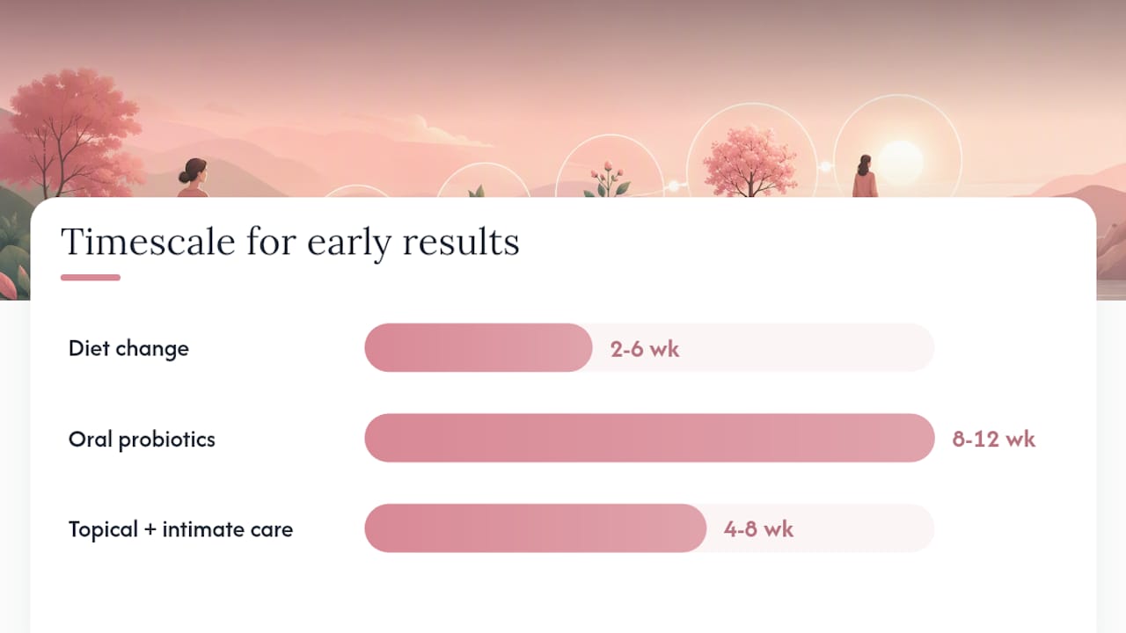This screenshot has width=1126, height=633.
Task: Click the glowing sun in the banner
Action: pyautogui.click(x=901, y=163)
